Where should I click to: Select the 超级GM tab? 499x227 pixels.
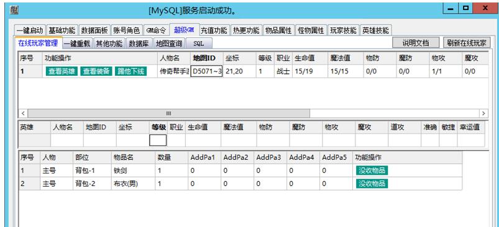[x=185, y=30]
